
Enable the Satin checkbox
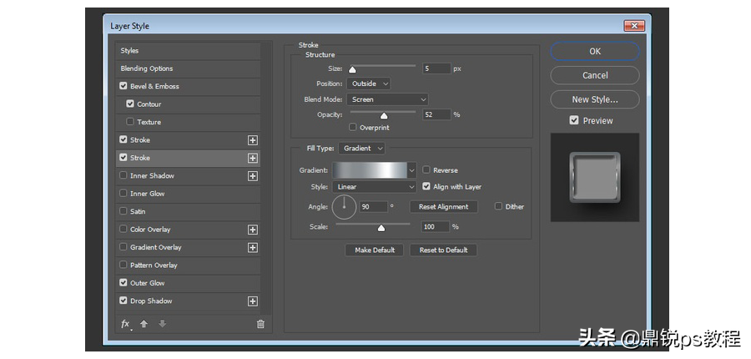click(123, 211)
